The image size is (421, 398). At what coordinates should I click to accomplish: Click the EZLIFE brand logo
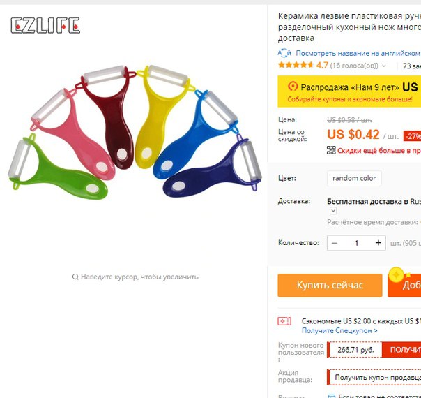(x=45, y=26)
